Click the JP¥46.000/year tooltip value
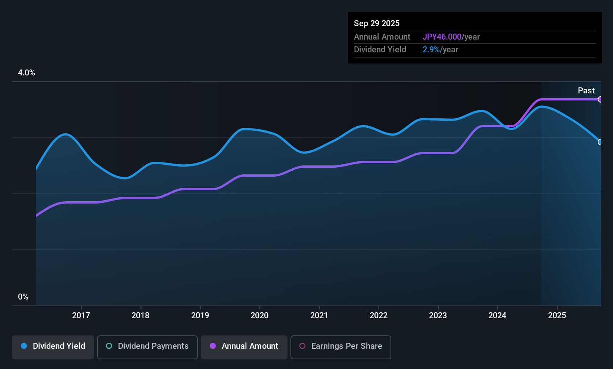Image resolution: width=613 pixels, height=369 pixels. (451, 37)
